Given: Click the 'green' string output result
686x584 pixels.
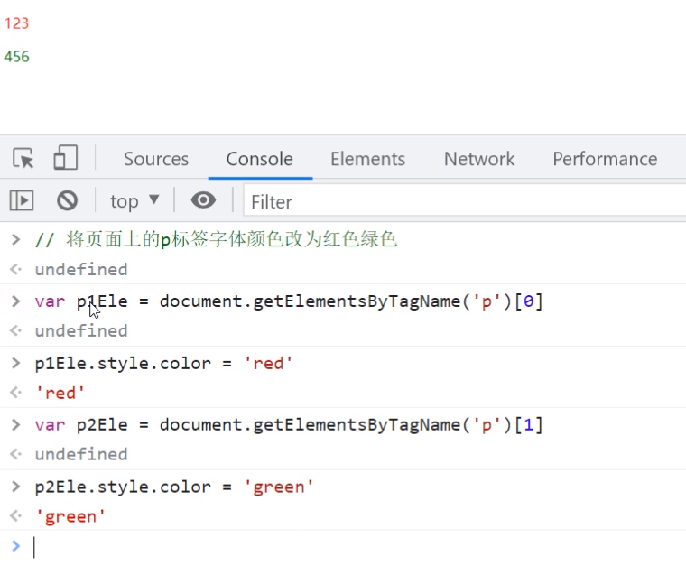Looking at the screenshot, I should click(70, 516).
